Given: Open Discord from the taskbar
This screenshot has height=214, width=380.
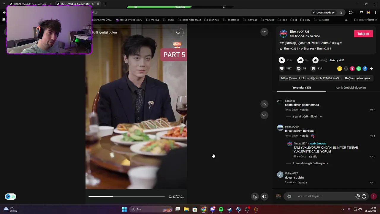Looking at the screenshot, I should pos(212,209).
